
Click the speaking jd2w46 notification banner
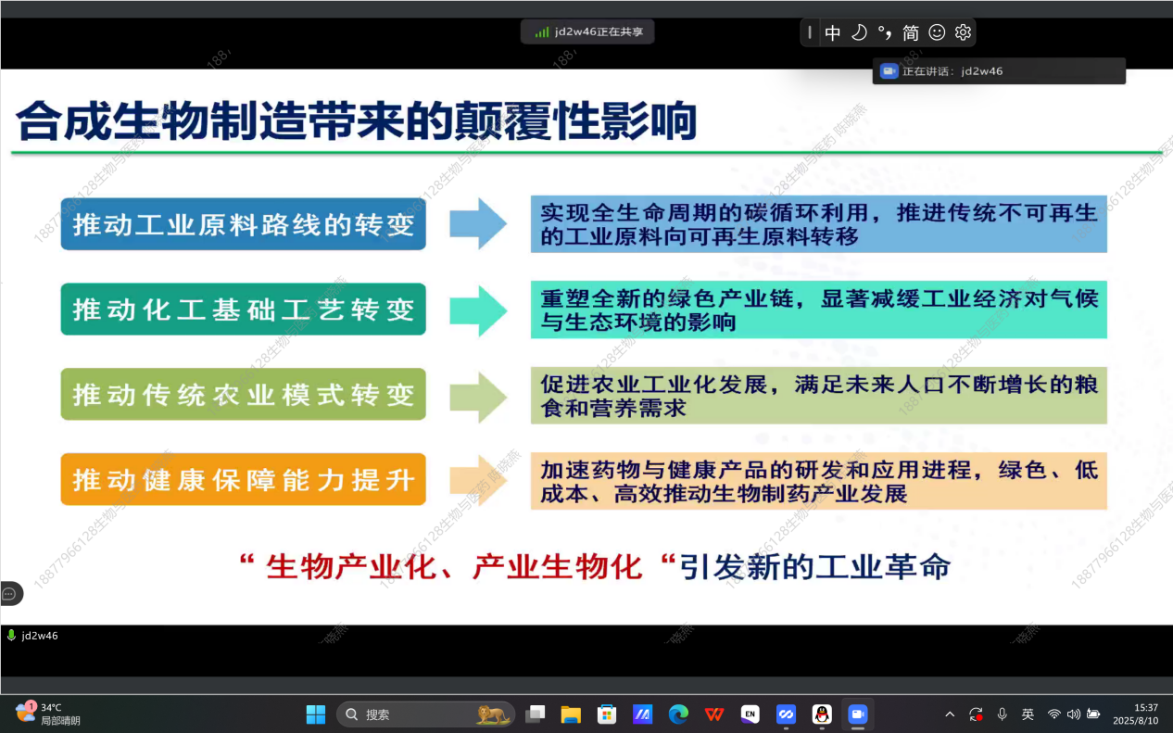tap(998, 71)
